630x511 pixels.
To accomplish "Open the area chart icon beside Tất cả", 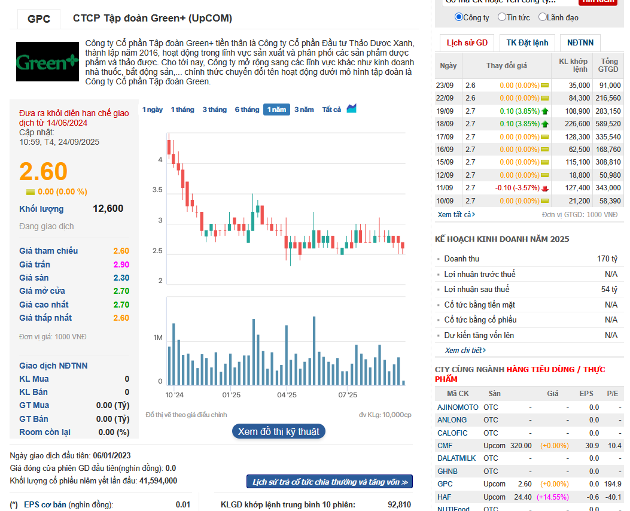I will click(352, 108).
